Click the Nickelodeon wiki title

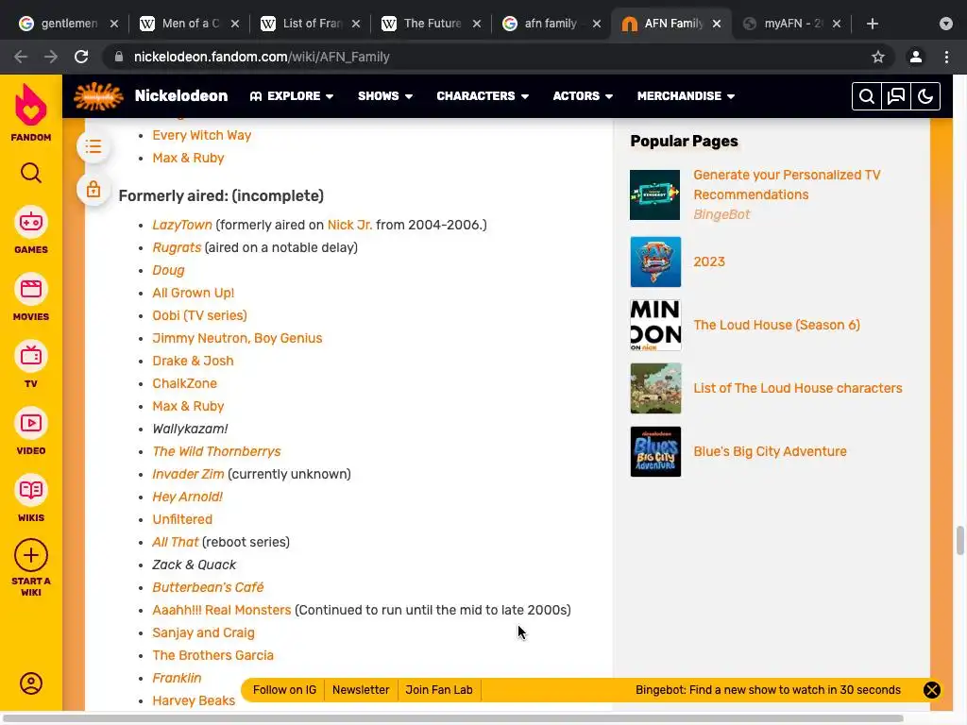pyautogui.click(x=181, y=96)
